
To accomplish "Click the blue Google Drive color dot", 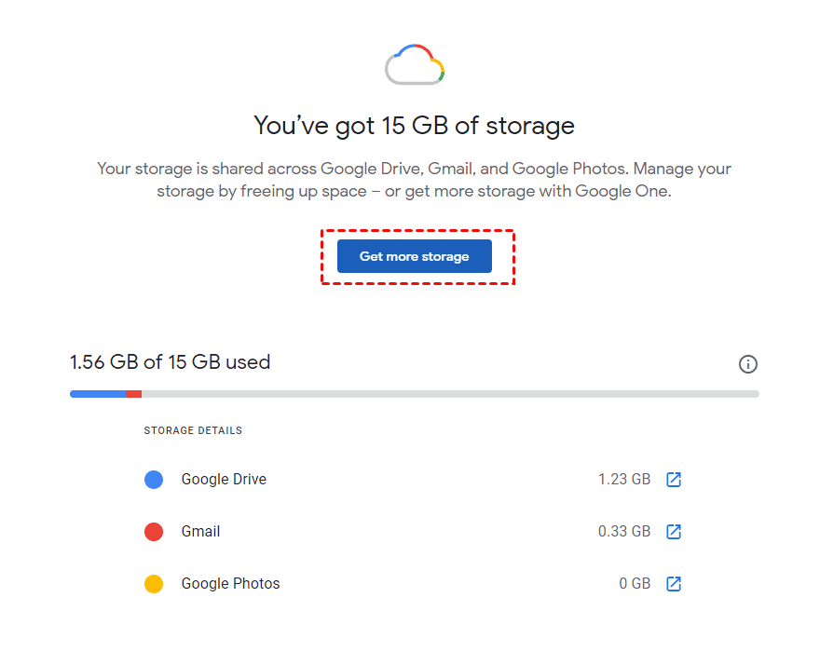I will point(154,480).
